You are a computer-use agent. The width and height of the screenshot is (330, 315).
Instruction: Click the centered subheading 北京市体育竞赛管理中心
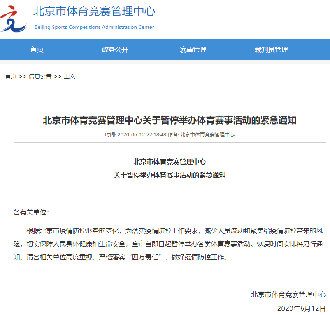click(x=170, y=162)
